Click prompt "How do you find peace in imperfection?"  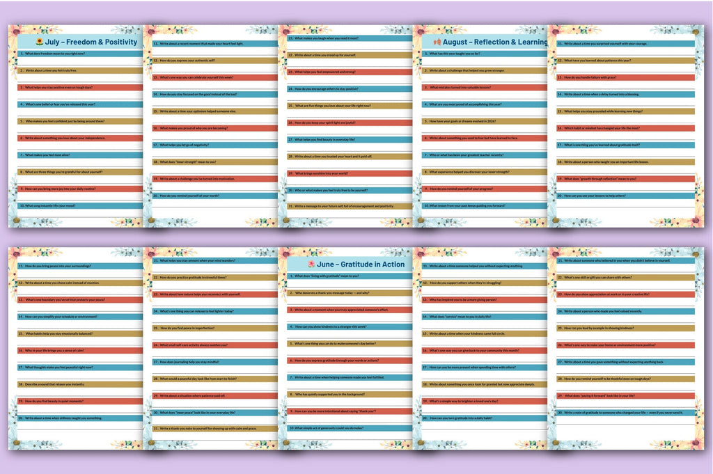pyautogui.click(x=214, y=328)
